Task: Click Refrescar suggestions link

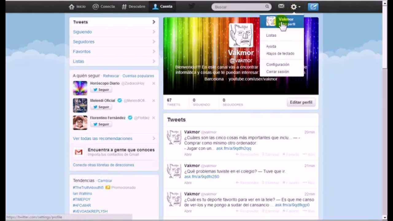Action: pos(111,76)
